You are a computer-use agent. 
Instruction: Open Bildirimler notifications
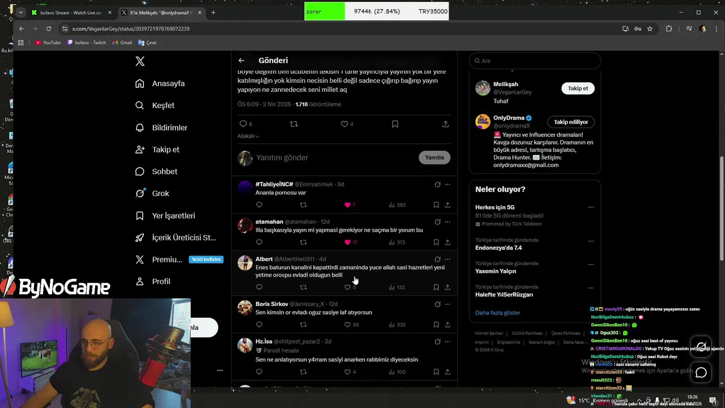[161, 127]
